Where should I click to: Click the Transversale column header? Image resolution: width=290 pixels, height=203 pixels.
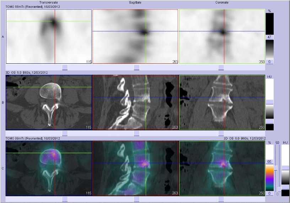pyautogui.click(x=48, y=2)
